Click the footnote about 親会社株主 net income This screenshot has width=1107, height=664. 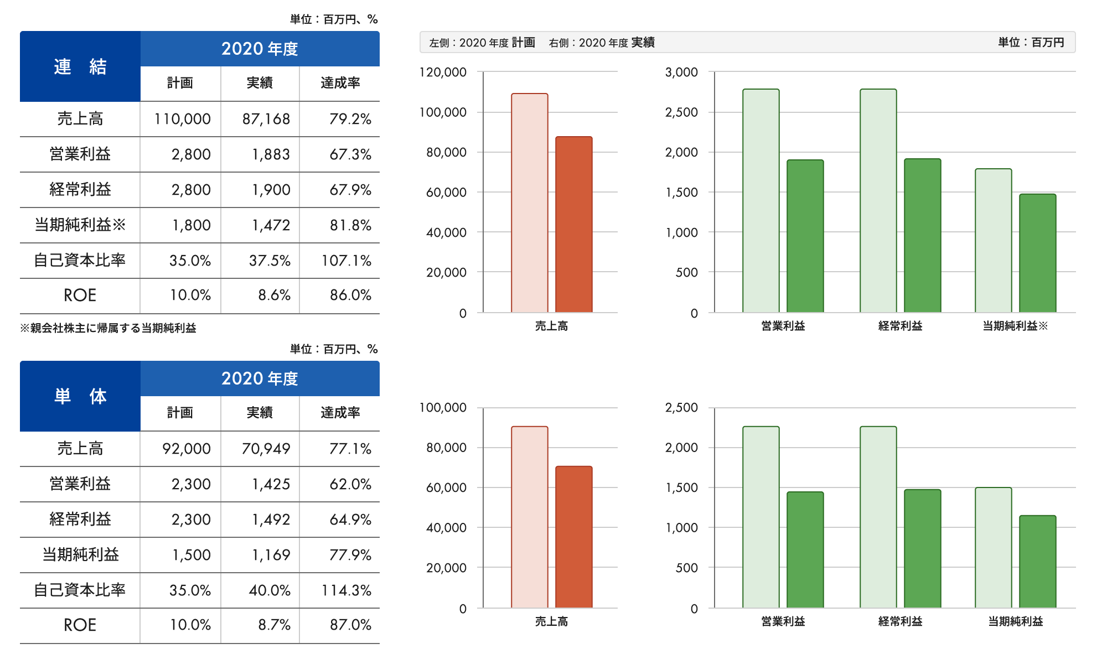(x=108, y=328)
